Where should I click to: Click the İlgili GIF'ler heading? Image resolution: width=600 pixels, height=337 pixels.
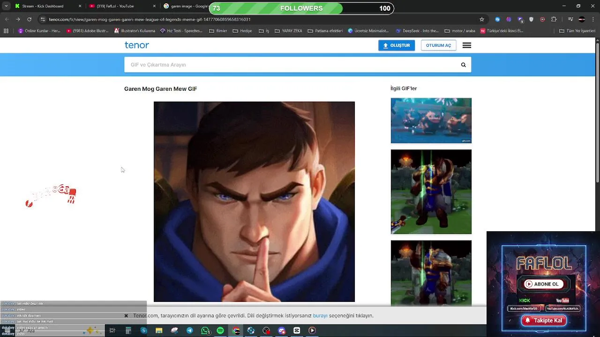pyautogui.click(x=404, y=88)
